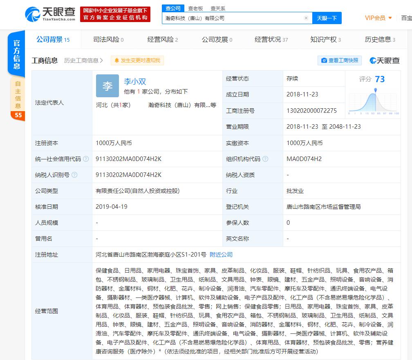Click the 李 avatar thumbnail

107,86
